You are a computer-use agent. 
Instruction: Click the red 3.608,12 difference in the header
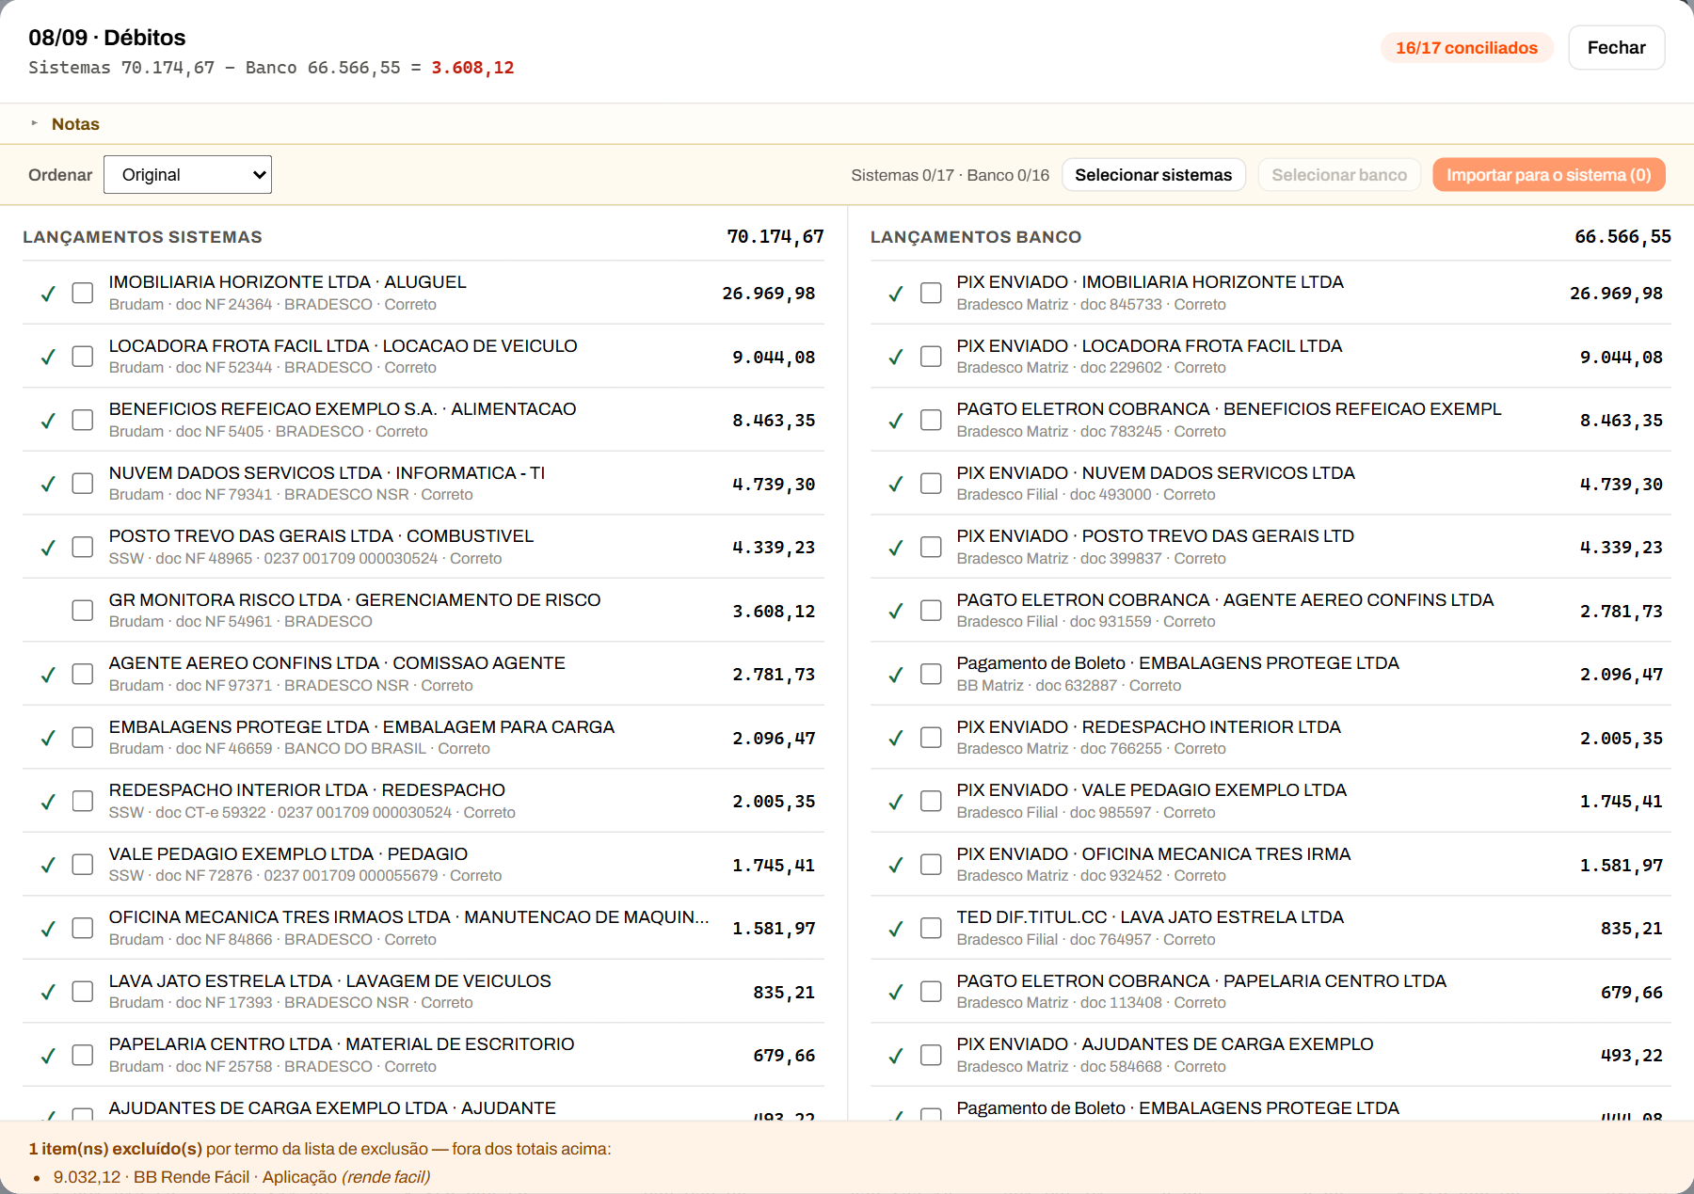472,68
